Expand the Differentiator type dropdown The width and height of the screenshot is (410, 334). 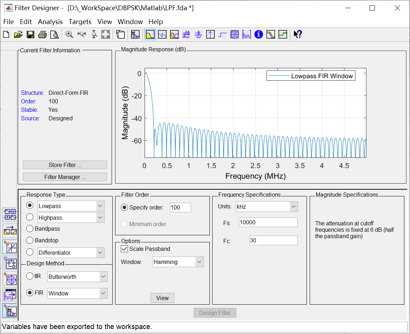point(100,253)
